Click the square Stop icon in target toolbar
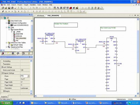 [19, 11]
